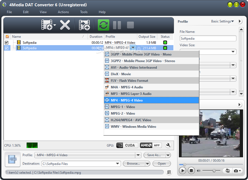The height and width of the screenshot is (180, 248).
Task: Select 3GPP2 Mobile Phone 3GP Video Stereo
Action: tap(151, 61)
